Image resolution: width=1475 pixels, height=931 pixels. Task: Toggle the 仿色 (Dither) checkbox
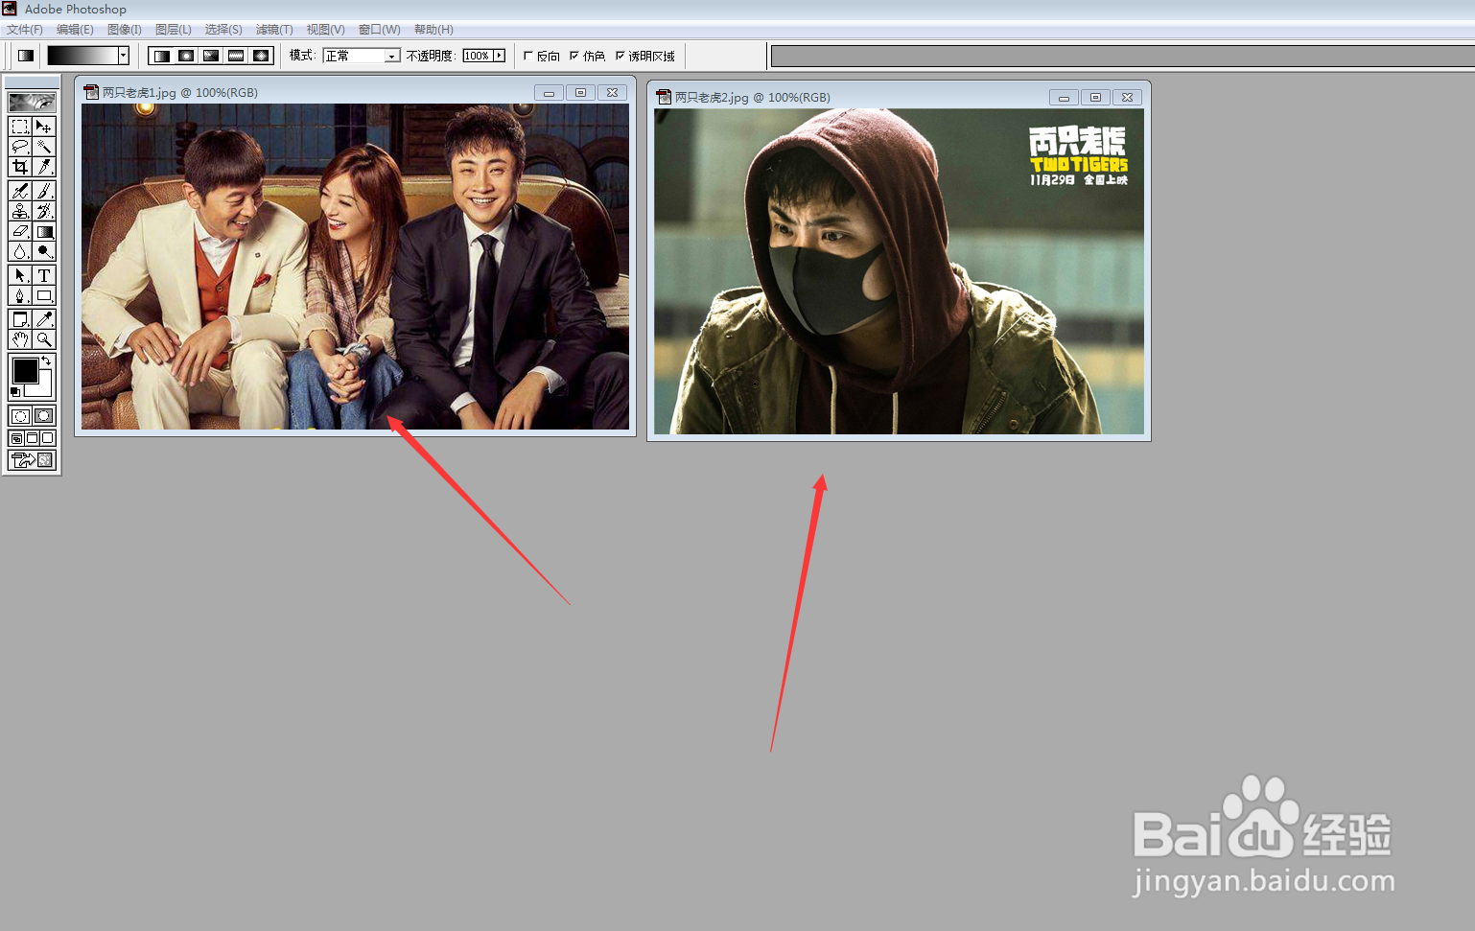574,56
